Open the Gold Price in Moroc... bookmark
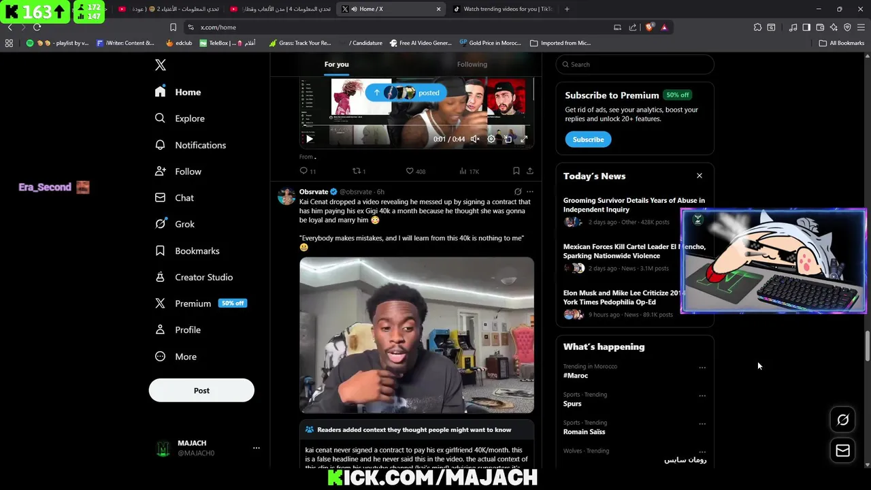Viewport: 871px width, 490px height. (x=490, y=43)
